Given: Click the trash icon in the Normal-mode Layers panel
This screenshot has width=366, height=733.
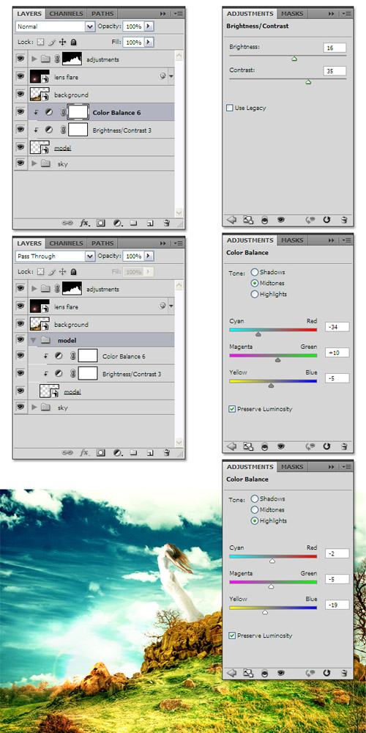Looking at the screenshot, I should tap(166, 223).
